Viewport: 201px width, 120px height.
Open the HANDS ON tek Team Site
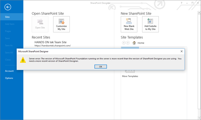click(51, 42)
